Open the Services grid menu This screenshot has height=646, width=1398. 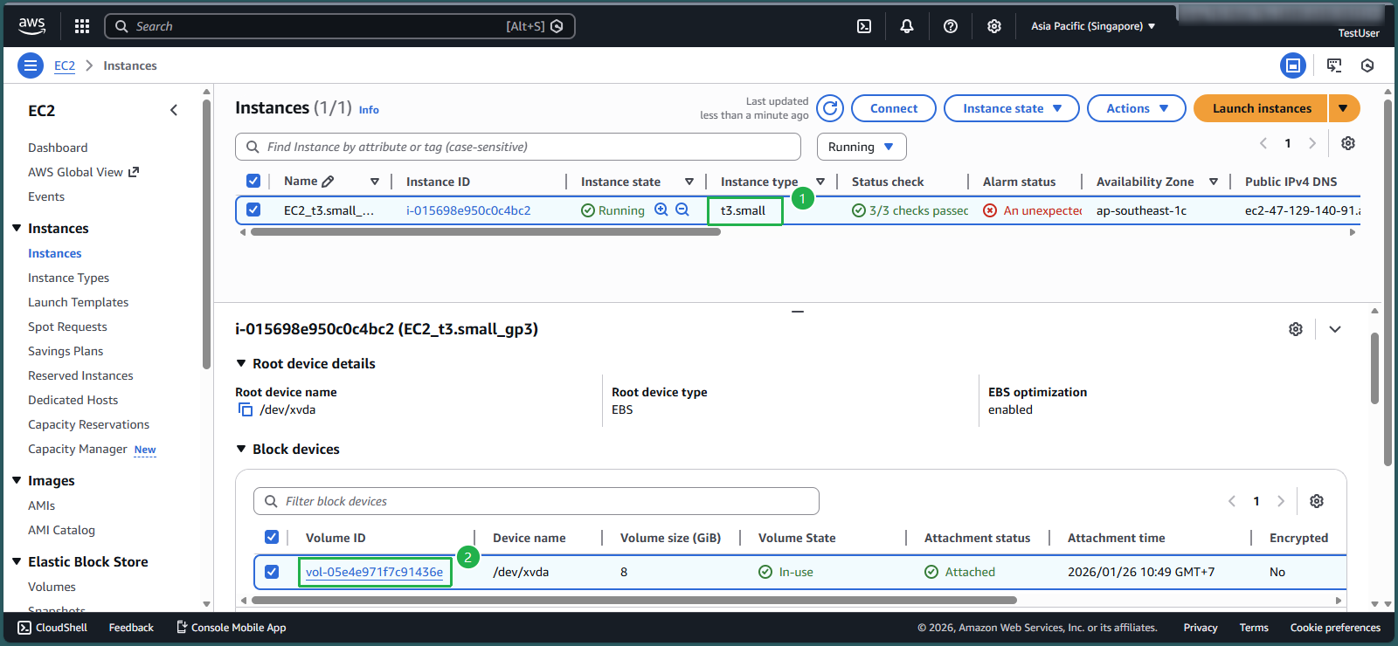point(82,26)
